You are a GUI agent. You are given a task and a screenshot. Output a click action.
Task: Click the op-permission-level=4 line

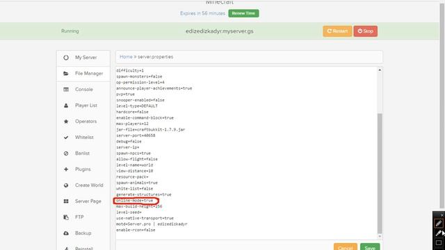[140, 82]
